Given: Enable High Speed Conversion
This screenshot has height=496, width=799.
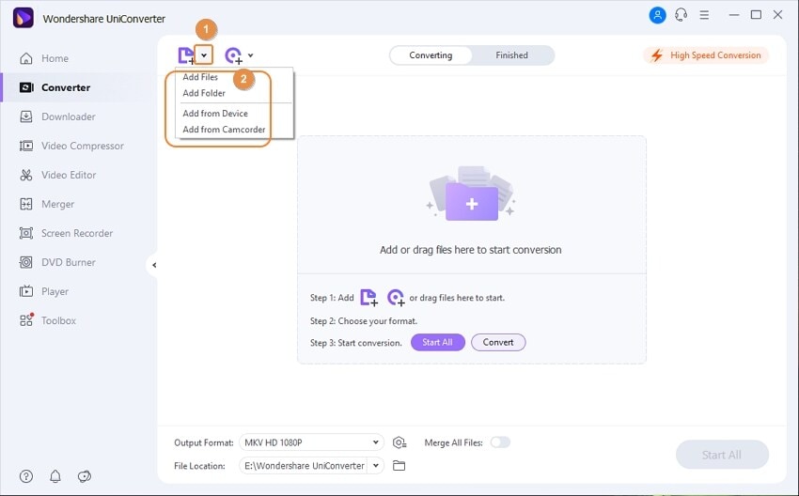Looking at the screenshot, I should click(706, 55).
